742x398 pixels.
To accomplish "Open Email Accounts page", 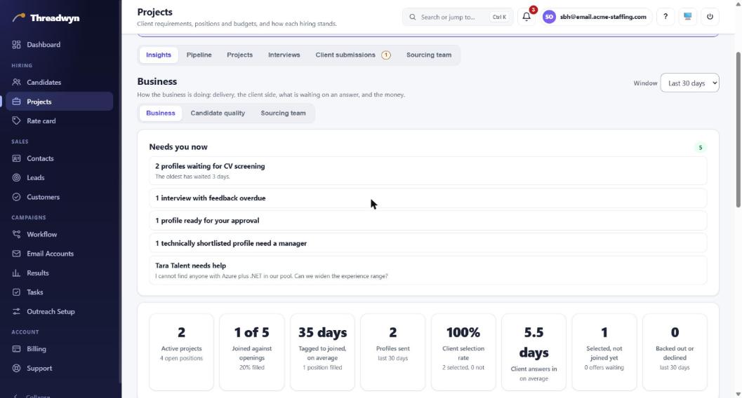I will [x=60, y=254].
